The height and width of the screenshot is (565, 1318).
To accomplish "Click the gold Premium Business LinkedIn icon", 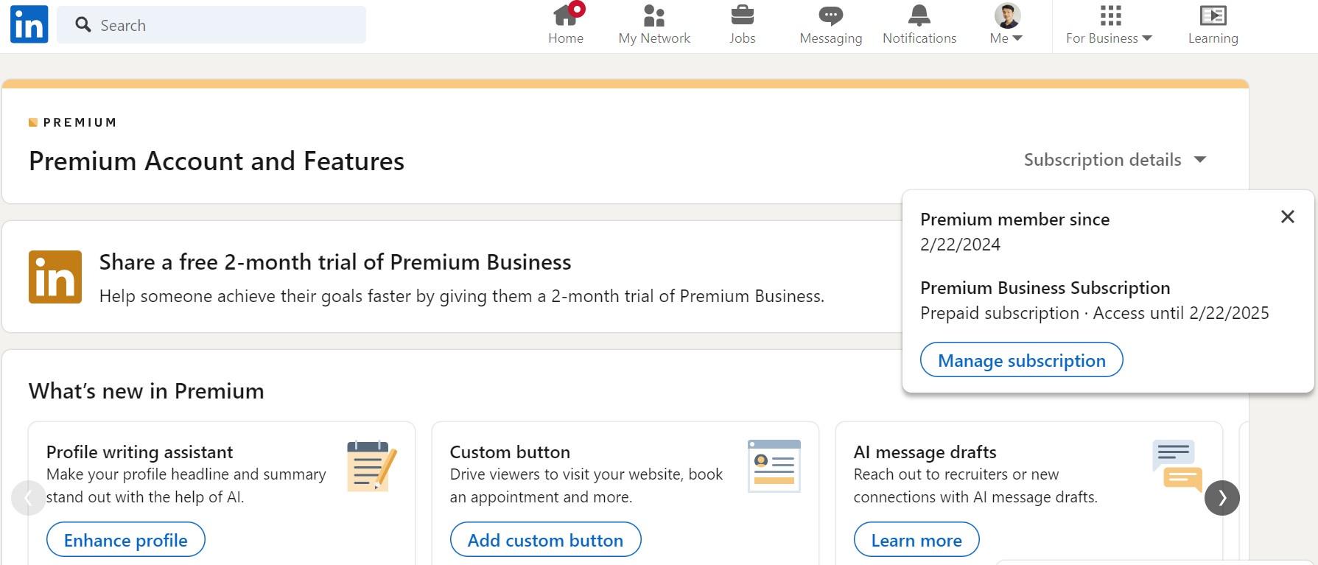I will pyautogui.click(x=55, y=277).
